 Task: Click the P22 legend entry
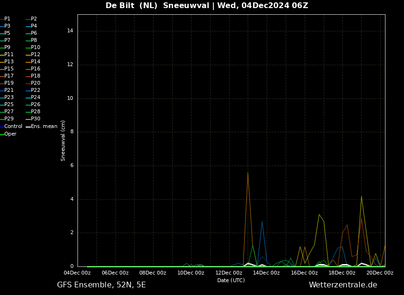pos(35,90)
